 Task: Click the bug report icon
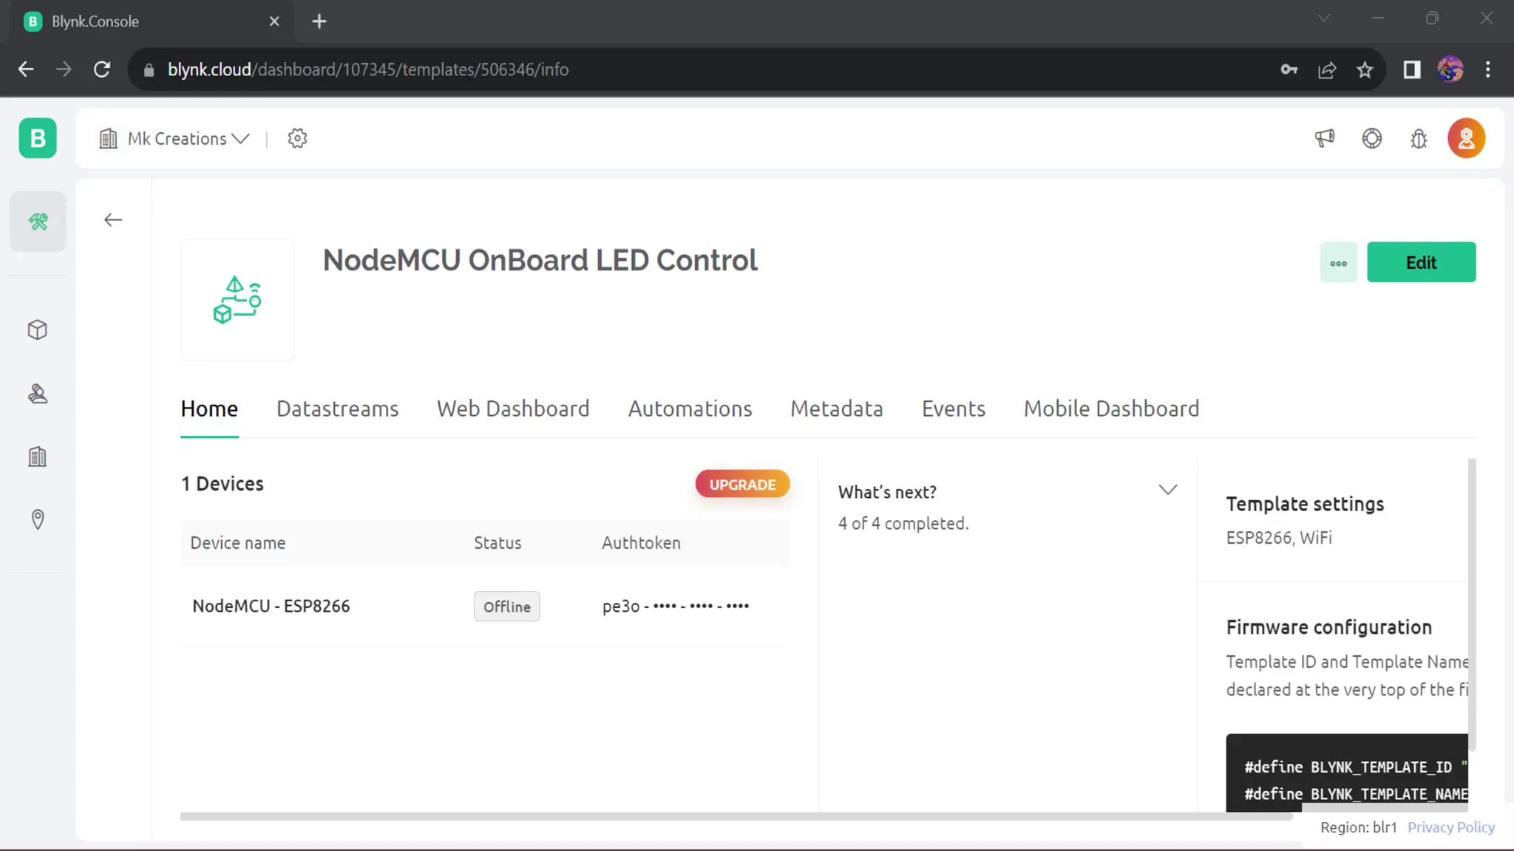coord(1418,138)
